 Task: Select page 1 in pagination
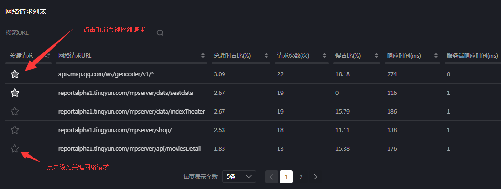286,177
